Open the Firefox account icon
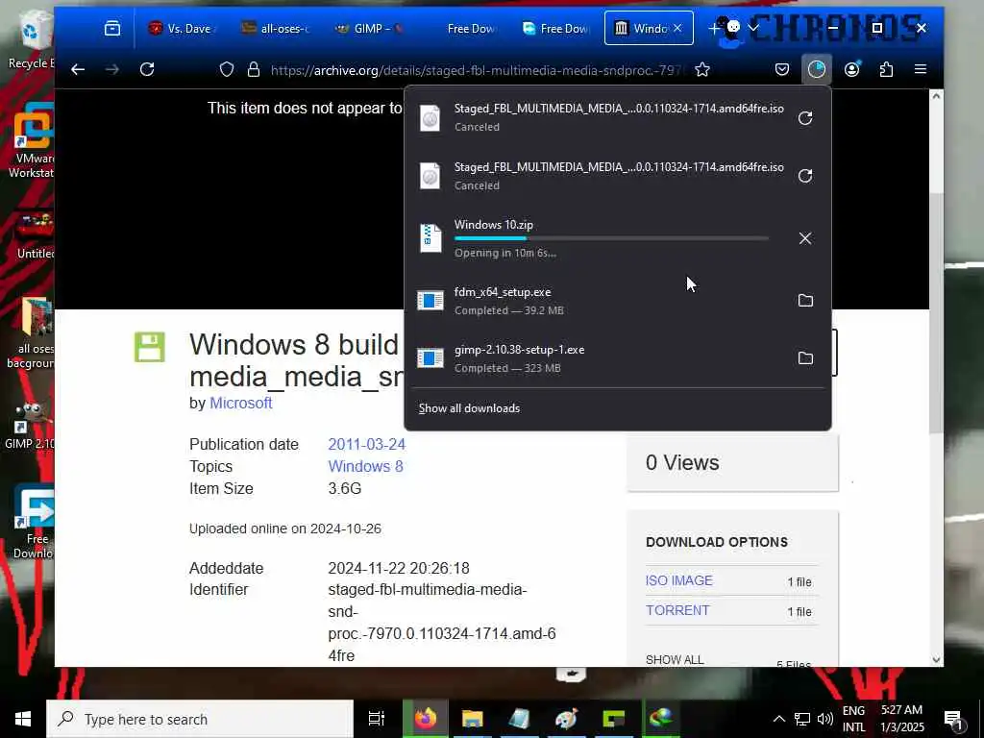The width and height of the screenshot is (984, 738). click(x=851, y=69)
